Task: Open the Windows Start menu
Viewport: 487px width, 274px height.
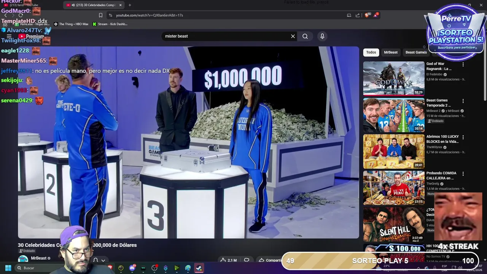Action: (8, 268)
